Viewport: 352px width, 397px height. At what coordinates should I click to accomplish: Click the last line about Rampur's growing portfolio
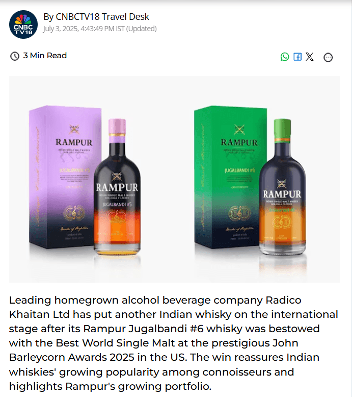point(110,386)
